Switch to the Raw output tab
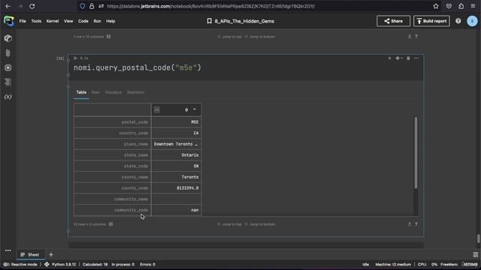Image resolution: width=481 pixels, height=270 pixels. [95, 92]
